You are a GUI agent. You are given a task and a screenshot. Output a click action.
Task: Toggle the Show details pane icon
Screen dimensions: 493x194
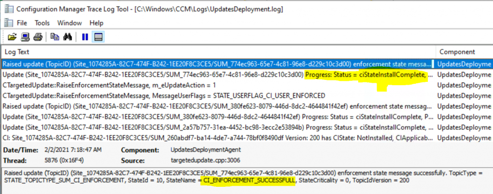tap(98, 37)
